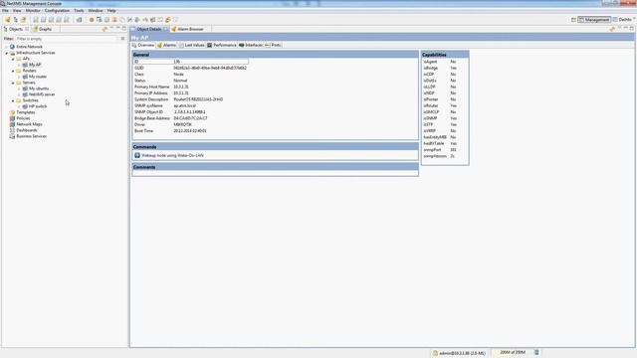
Task: Open the Help menu
Action: tap(111, 11)
